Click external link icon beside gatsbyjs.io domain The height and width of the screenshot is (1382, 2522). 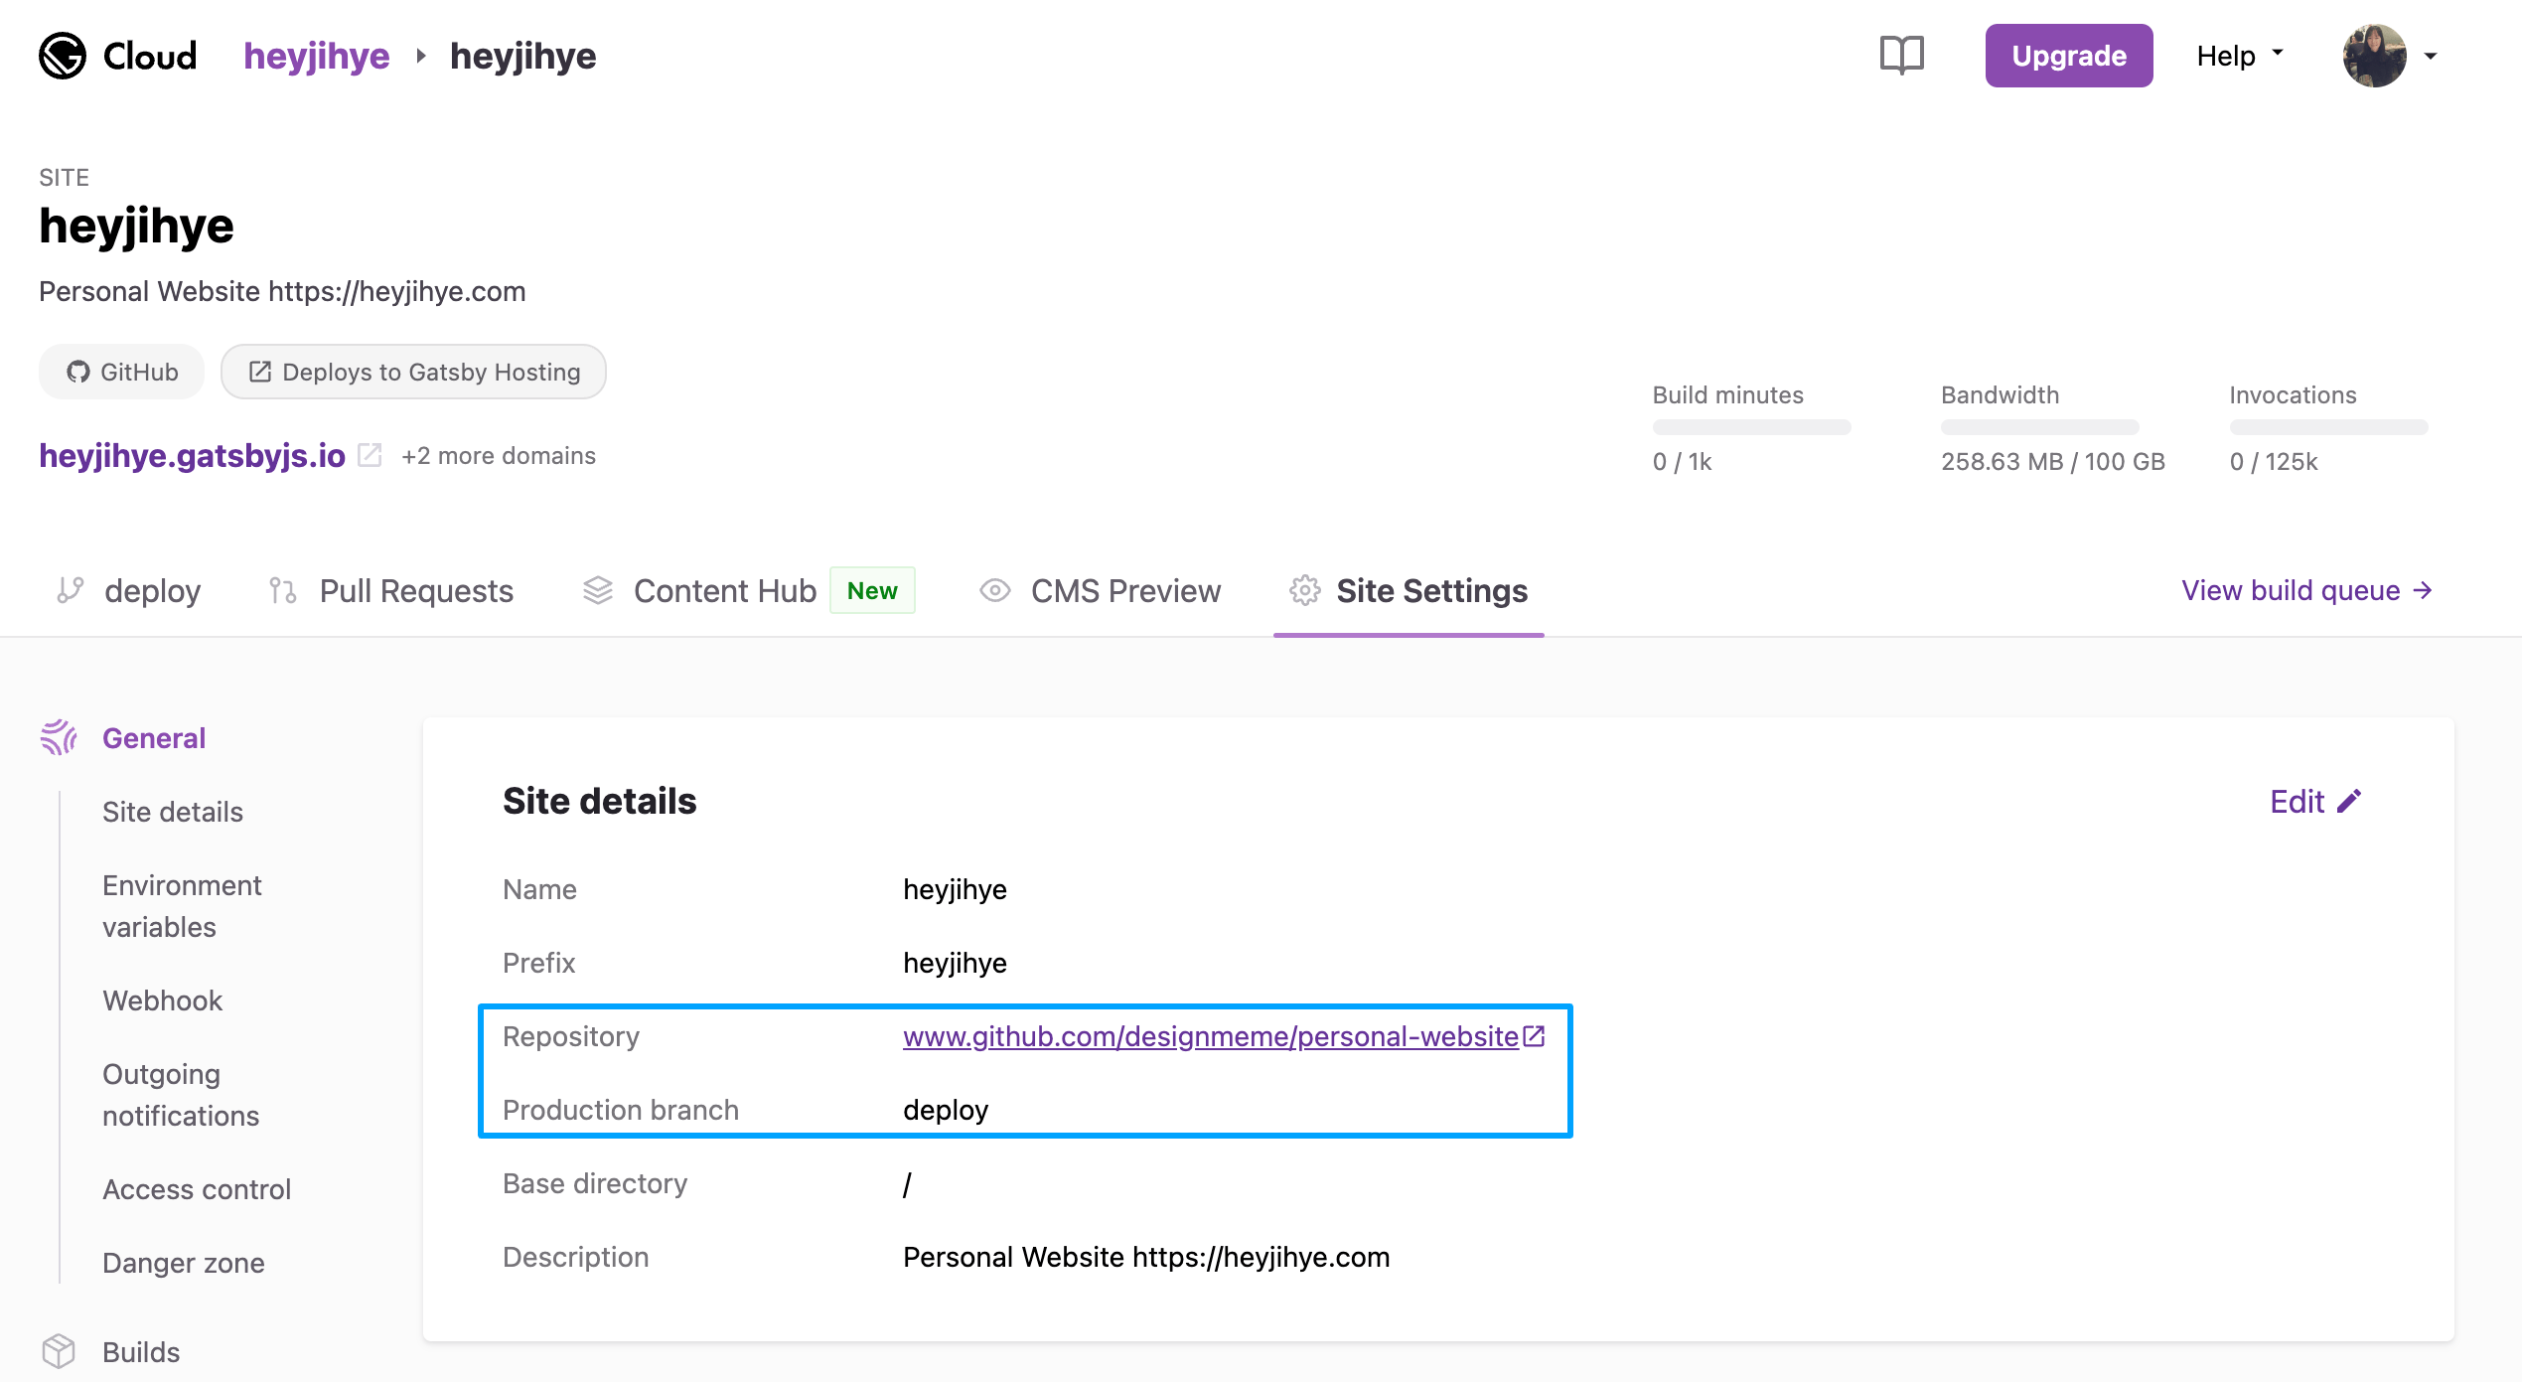(370, 455)
